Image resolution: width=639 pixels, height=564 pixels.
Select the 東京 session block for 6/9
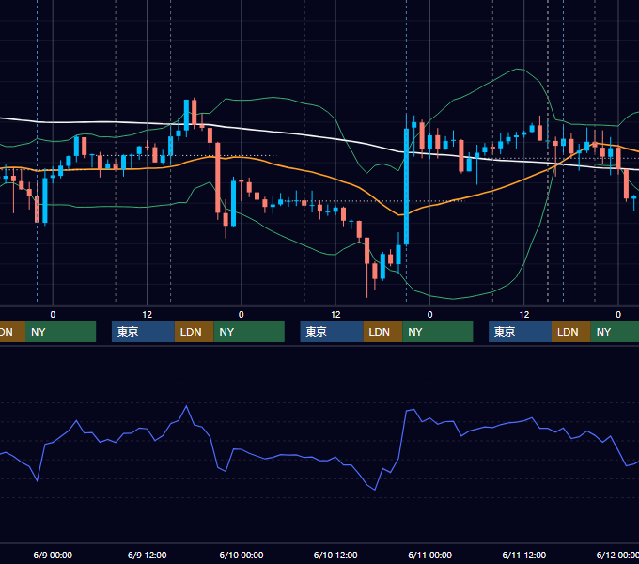click(143, 332)
